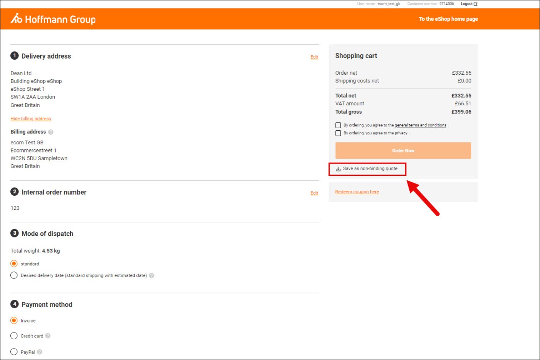This screenshot has height=360, width=540.
Task: Click the Billing address help icon
Action: (51, 132)
